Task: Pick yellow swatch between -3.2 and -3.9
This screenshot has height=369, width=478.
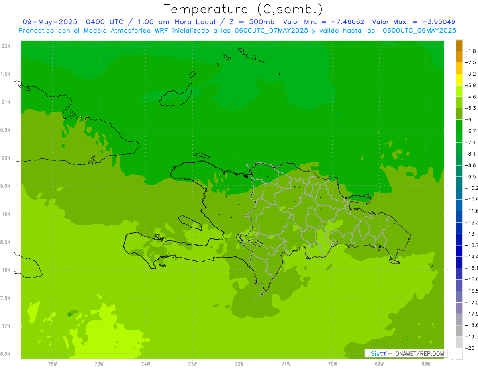Action: [x=459, y=80]
